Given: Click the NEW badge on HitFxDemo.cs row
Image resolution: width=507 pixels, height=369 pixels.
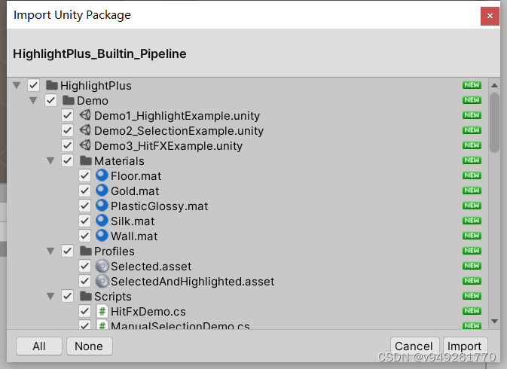Looking at the screenshot, I should click(x=472, y=311).
